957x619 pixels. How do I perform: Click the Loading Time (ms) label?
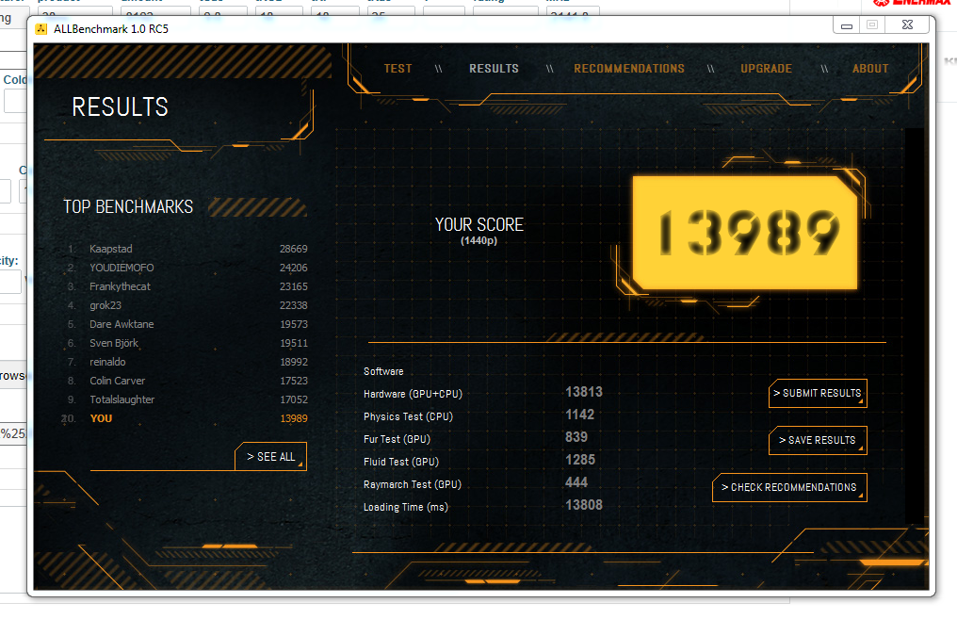pos(406,507)
